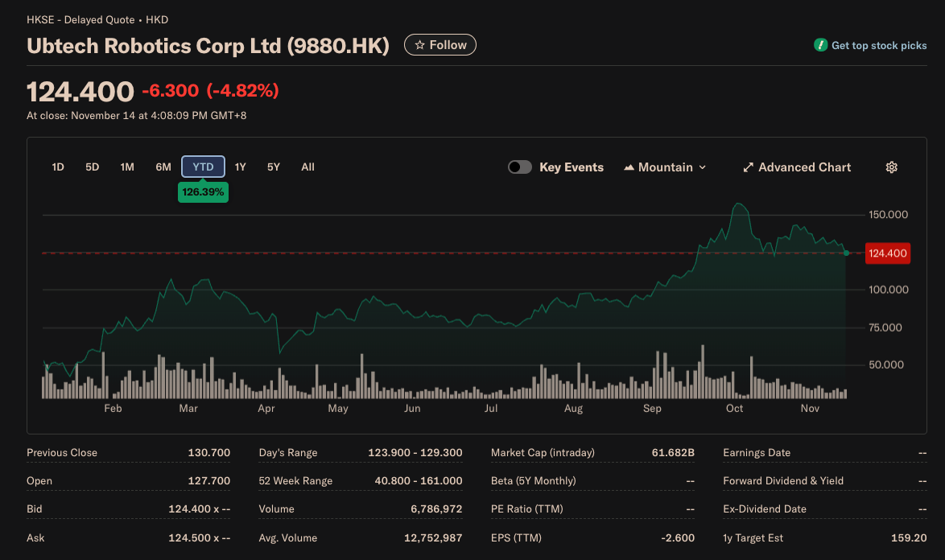Click the green endpoint dot on the chart line
The height and width of the screenshot is (560, 945).
(x=846, y=253)
